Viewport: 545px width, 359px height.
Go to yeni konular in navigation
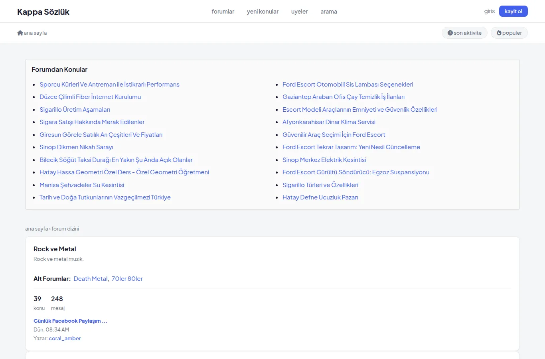263,12
